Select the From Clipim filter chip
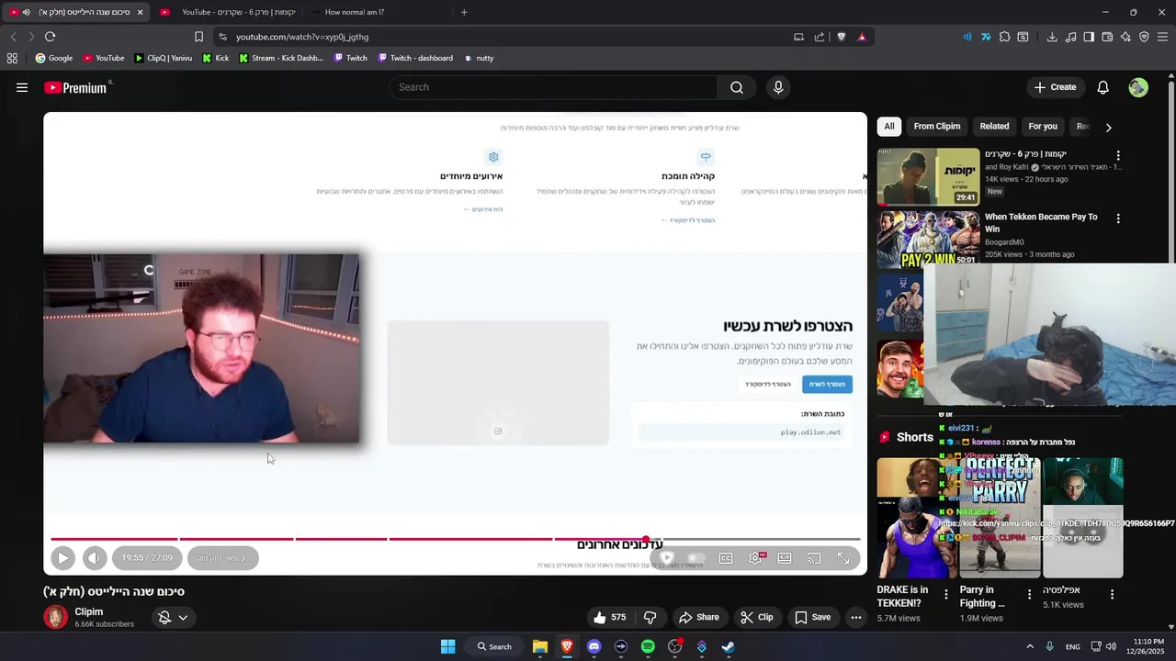This screenshot has height=661, width=1176. (937, 126)
